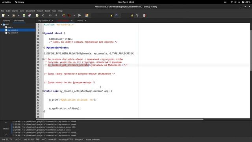The height and width of the screenshot is (142, 252).
Task: Open the Document menu
Action: tap(30, 11)
